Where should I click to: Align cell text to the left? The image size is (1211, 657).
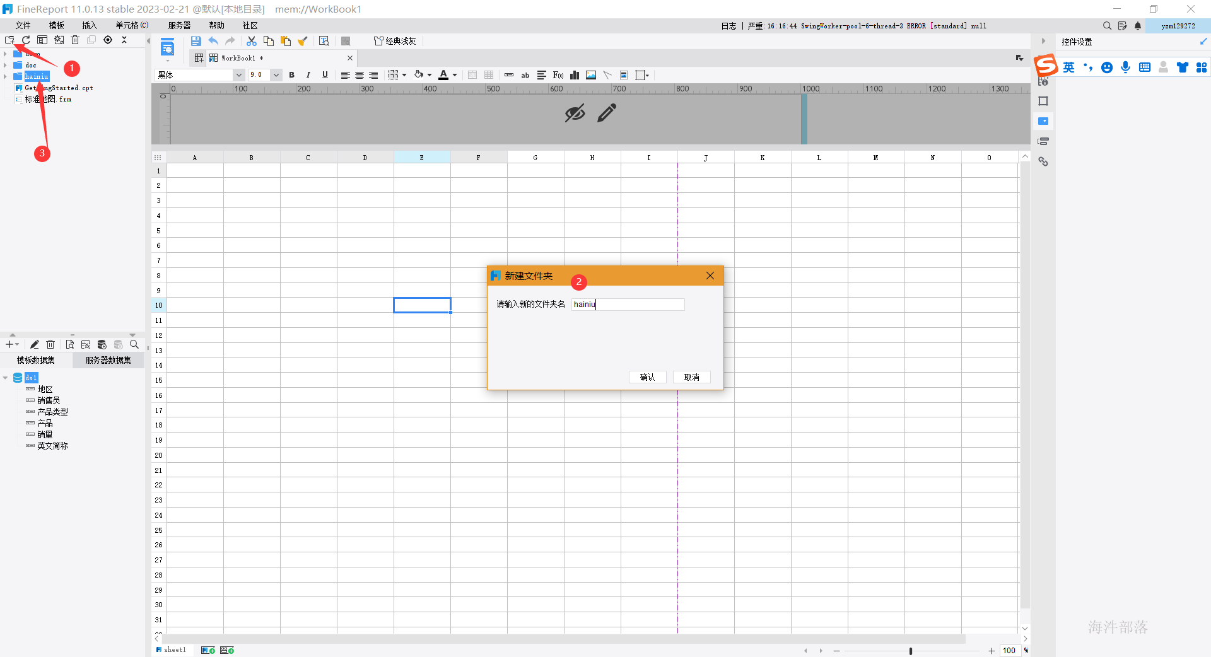click(x=345, y=75)
